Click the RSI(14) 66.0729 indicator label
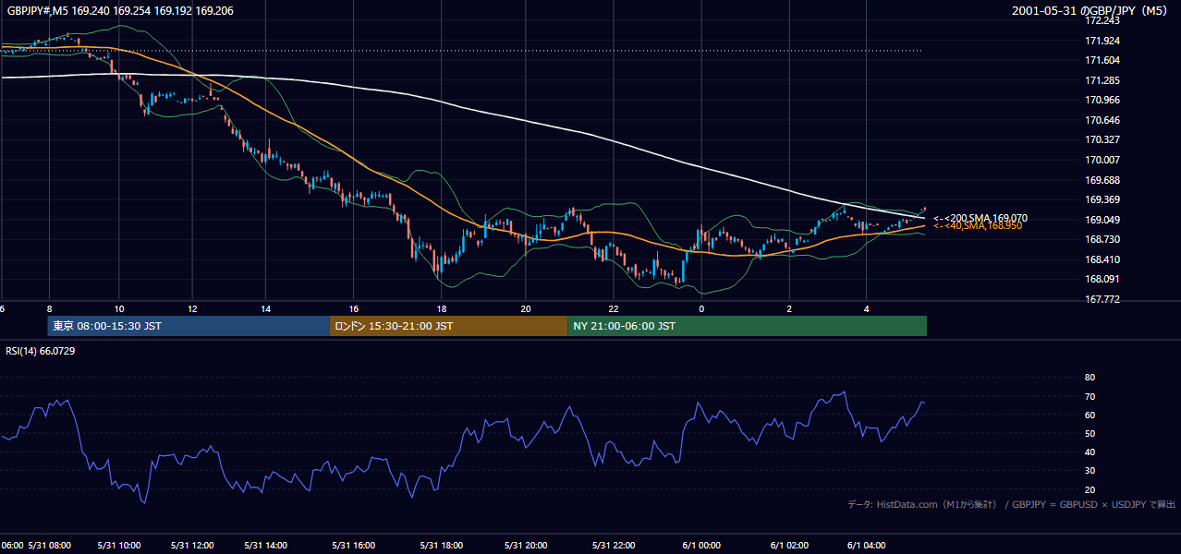This screenshot has height=554, width=1181. pyautogui.click(x=40, y=351)
